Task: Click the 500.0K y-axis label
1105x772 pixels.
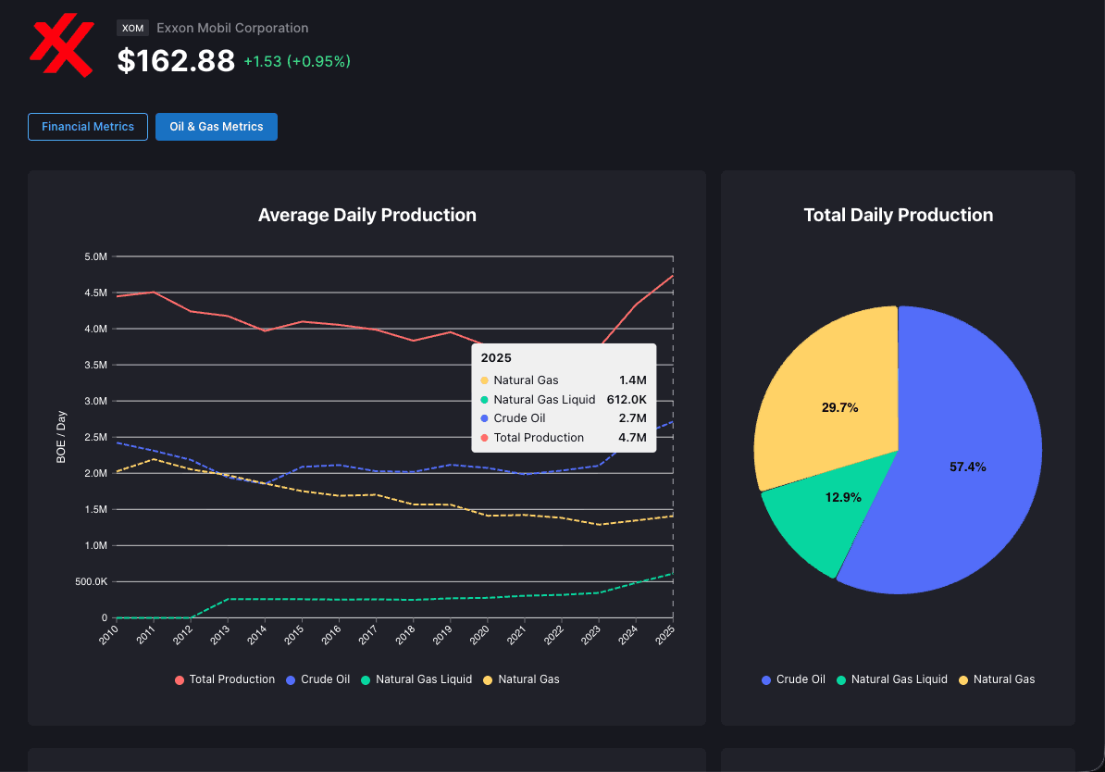Action: (x=92, y=581)
